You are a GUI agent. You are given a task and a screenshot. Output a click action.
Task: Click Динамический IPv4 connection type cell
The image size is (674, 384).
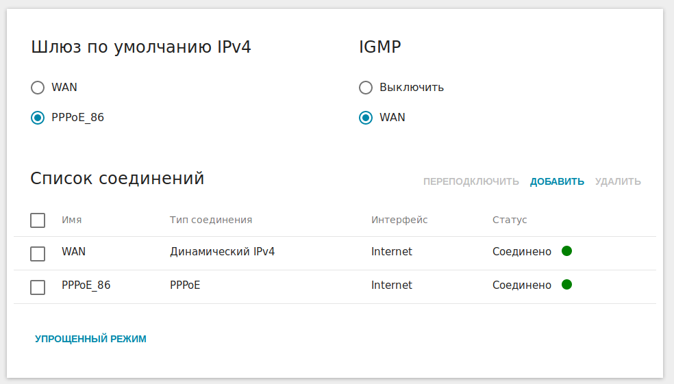[x=222, y=252]
